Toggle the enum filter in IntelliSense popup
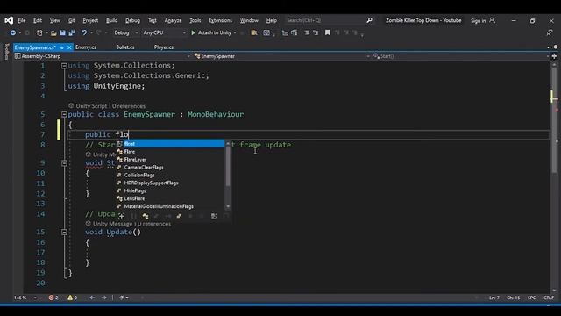Viewport: 561px width, 316px height. 179,216
